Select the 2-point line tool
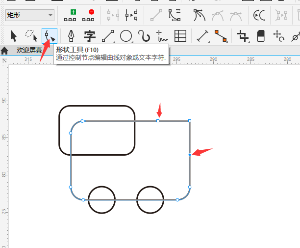The image size is (300, 248). tap(108, 36)
